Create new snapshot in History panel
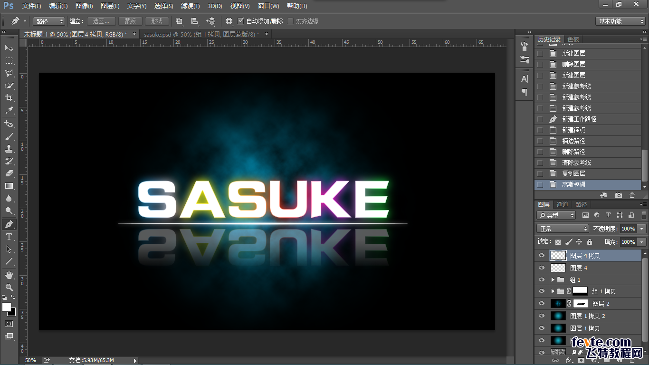Image resolution: width=649 pixels, height=365 pixels. tap(618, 195)
